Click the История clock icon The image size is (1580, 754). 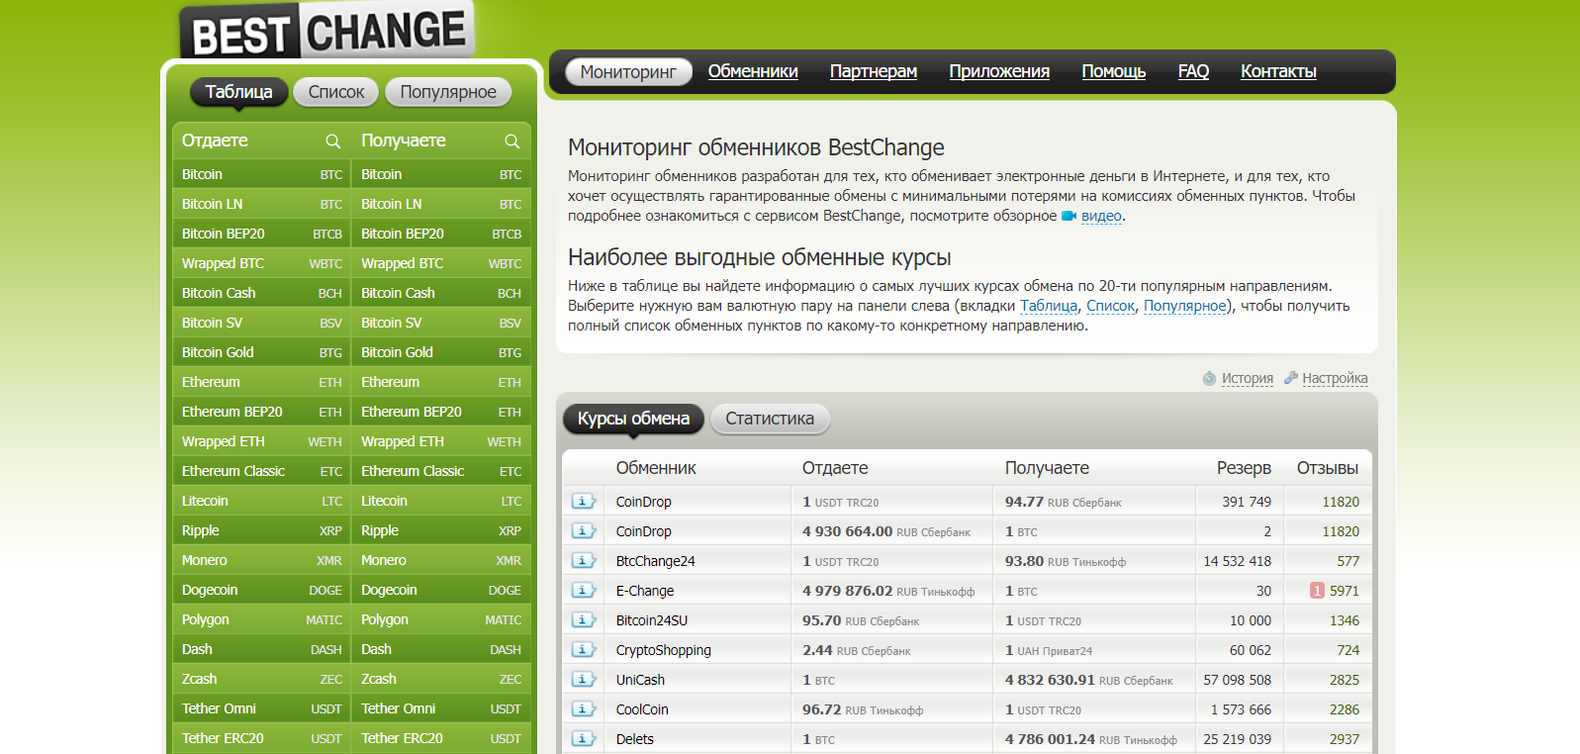[x=1209, y=378]
